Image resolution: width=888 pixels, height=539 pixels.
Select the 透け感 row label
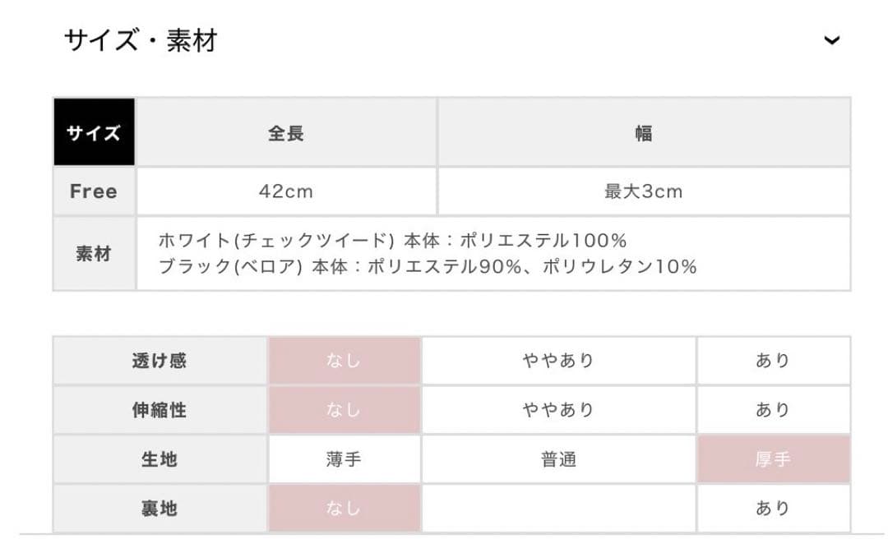tap(160, 360)
